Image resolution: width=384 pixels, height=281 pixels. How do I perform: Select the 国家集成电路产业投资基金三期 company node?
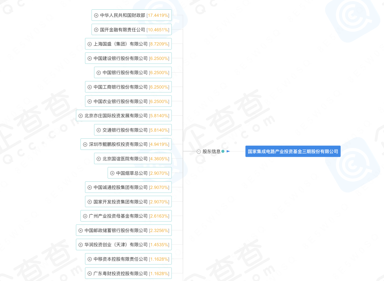coord(293,151)
